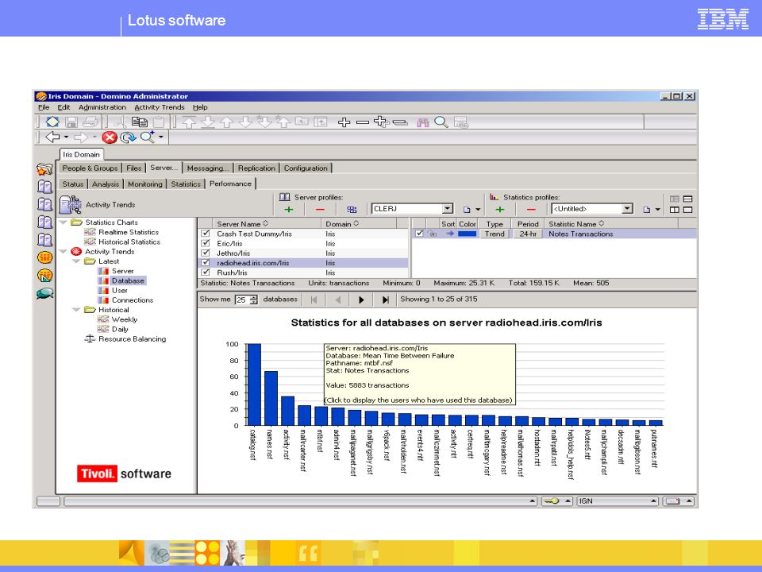Image resolution: width=762 pixels, height=572 pixels.
Task: Uncheck Eric/Iris server checkbox
Action: (x=206, y=243)
